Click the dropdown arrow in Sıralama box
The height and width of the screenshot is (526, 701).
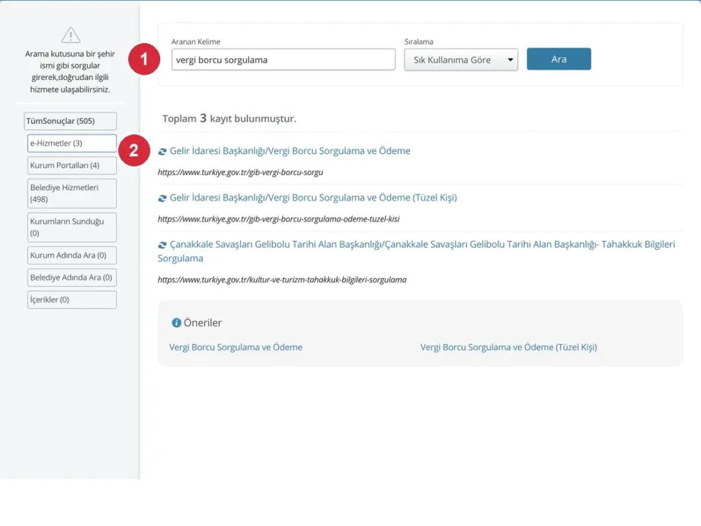510,60
